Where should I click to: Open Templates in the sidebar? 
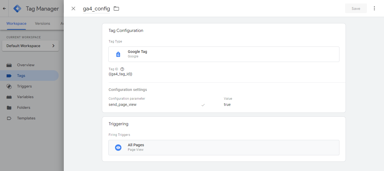26,118
